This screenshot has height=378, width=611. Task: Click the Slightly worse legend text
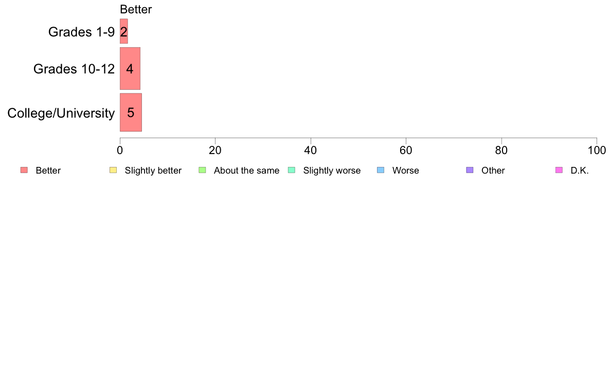332,171
